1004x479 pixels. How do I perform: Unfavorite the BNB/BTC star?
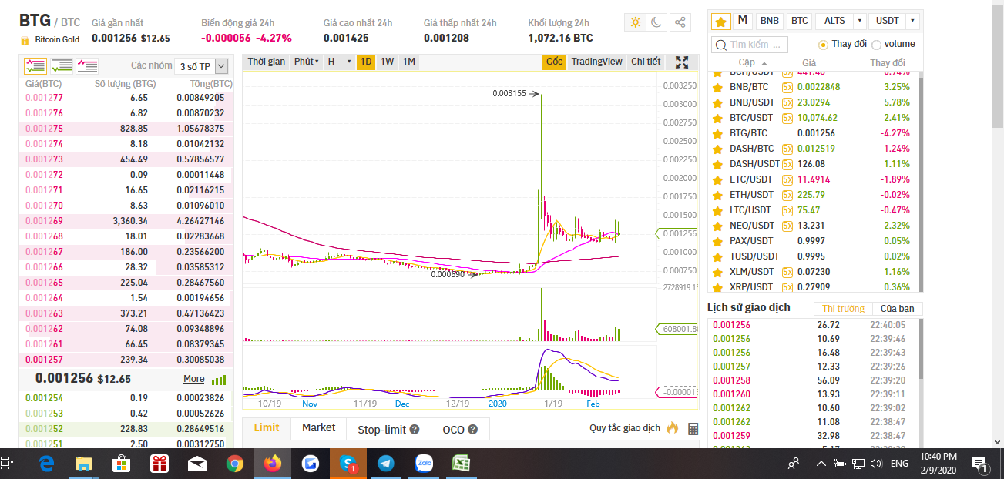pos(718,87)
